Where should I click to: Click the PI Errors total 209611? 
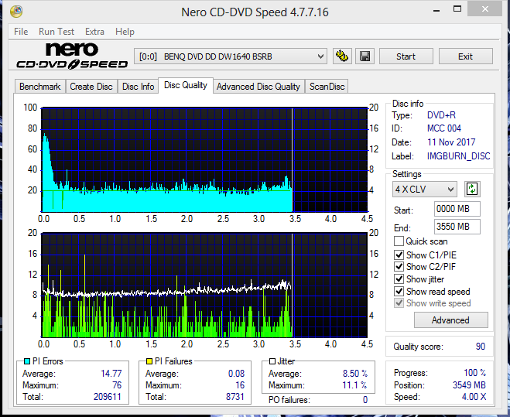[x=108, y=397]
